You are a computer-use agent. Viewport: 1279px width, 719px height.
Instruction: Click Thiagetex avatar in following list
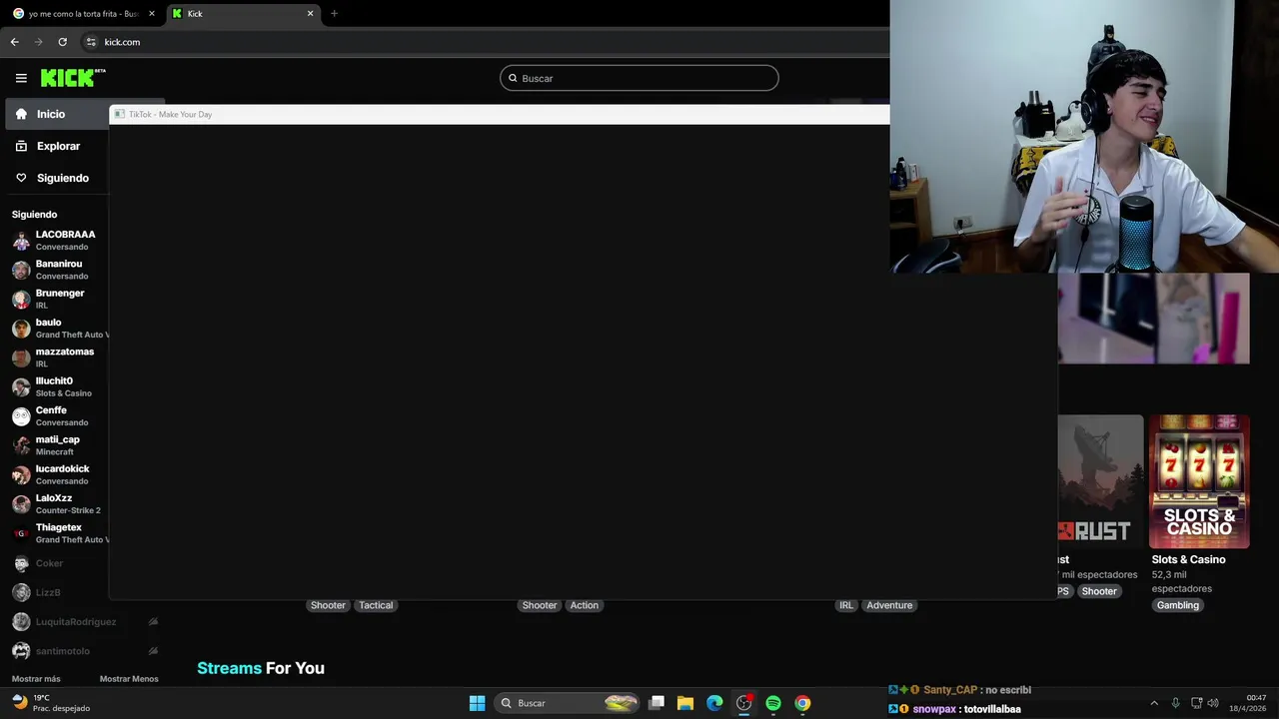click(x=21, y=533)
